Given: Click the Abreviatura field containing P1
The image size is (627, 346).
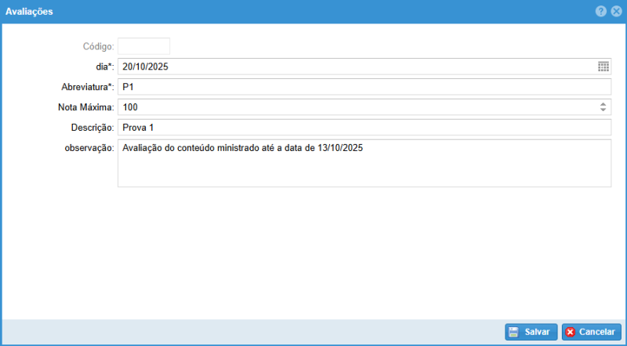Looking at the screenshot, I should [x=364, y=87].
